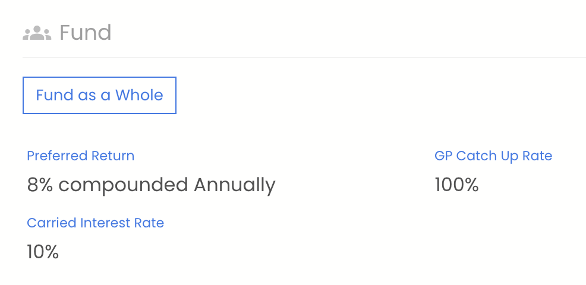This screenshot has height=285, width=586.
Task: Open the Carried Interest Rate label
Action: 95,223
